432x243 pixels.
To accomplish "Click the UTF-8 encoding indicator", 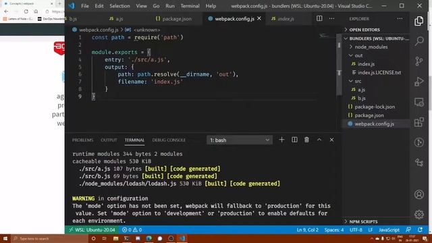I will tap(356, 230).
